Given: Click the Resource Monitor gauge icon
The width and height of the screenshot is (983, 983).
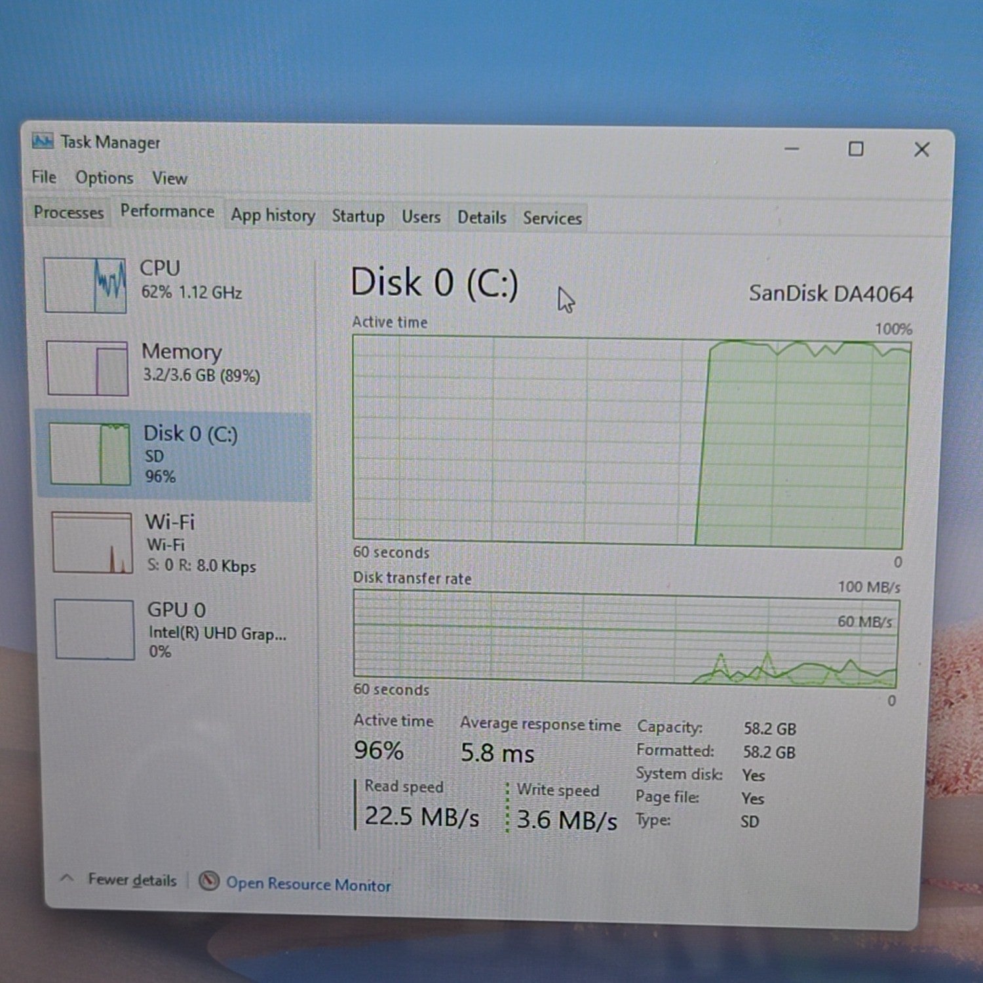Looking at the screenshot, I should 208,881.
